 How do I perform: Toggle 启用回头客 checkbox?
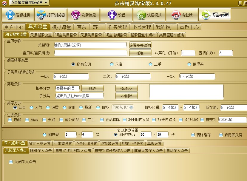click(x=221, y=135)
